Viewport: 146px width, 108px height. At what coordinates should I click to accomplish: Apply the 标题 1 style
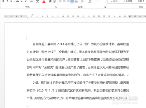pyautogui.click(x=141, y=1)
